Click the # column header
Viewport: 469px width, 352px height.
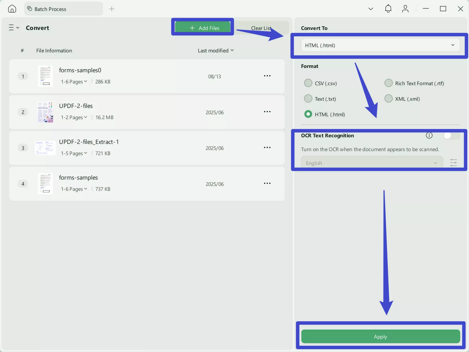22,51
